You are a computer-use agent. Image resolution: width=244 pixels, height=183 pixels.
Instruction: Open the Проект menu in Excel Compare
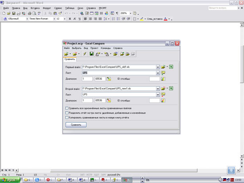(94, 48)
